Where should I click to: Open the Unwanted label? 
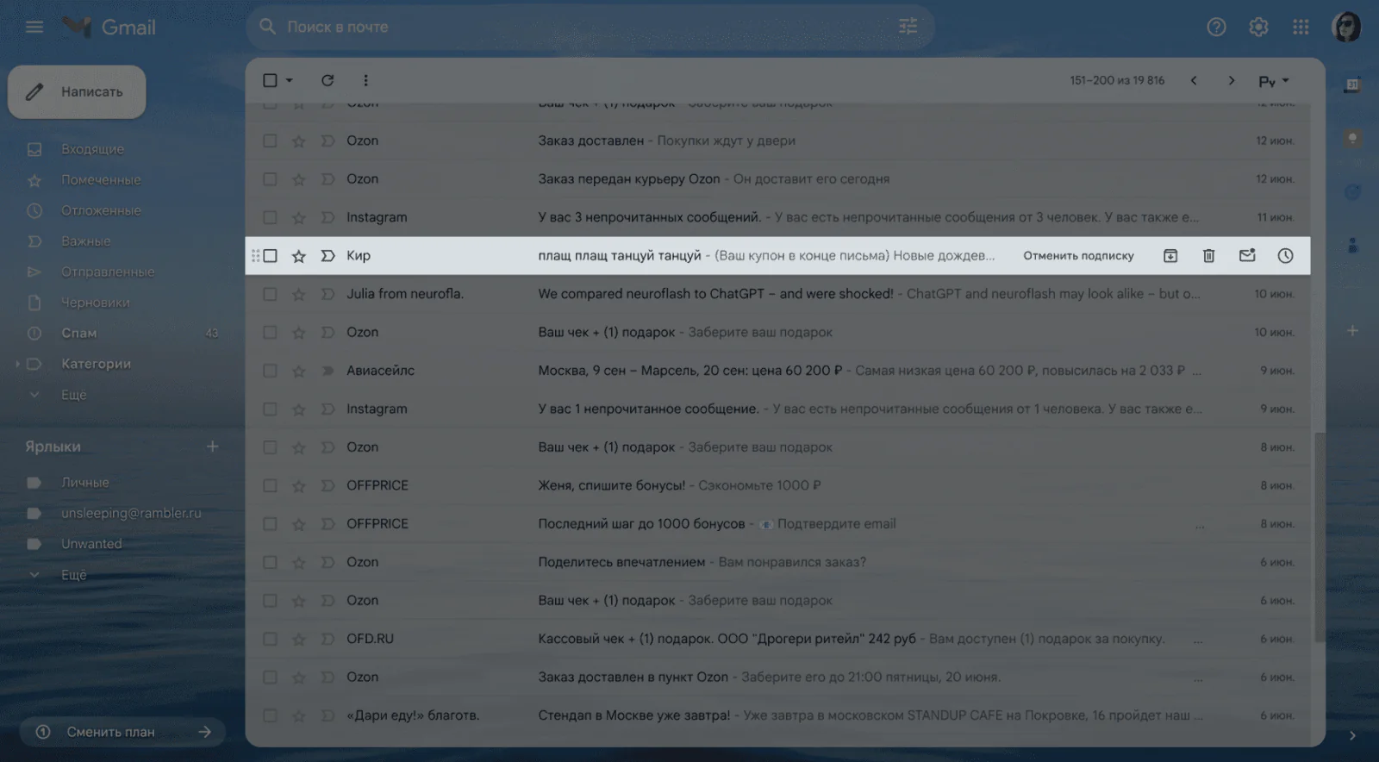91,544
